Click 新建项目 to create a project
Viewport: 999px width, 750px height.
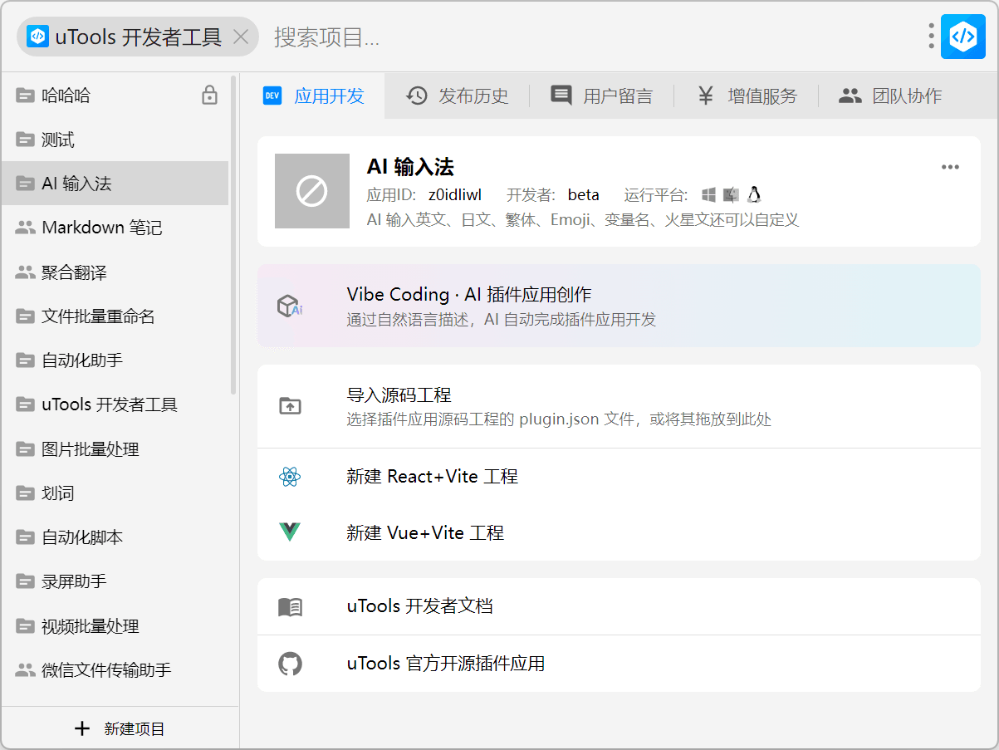click(x=120, y=728)
